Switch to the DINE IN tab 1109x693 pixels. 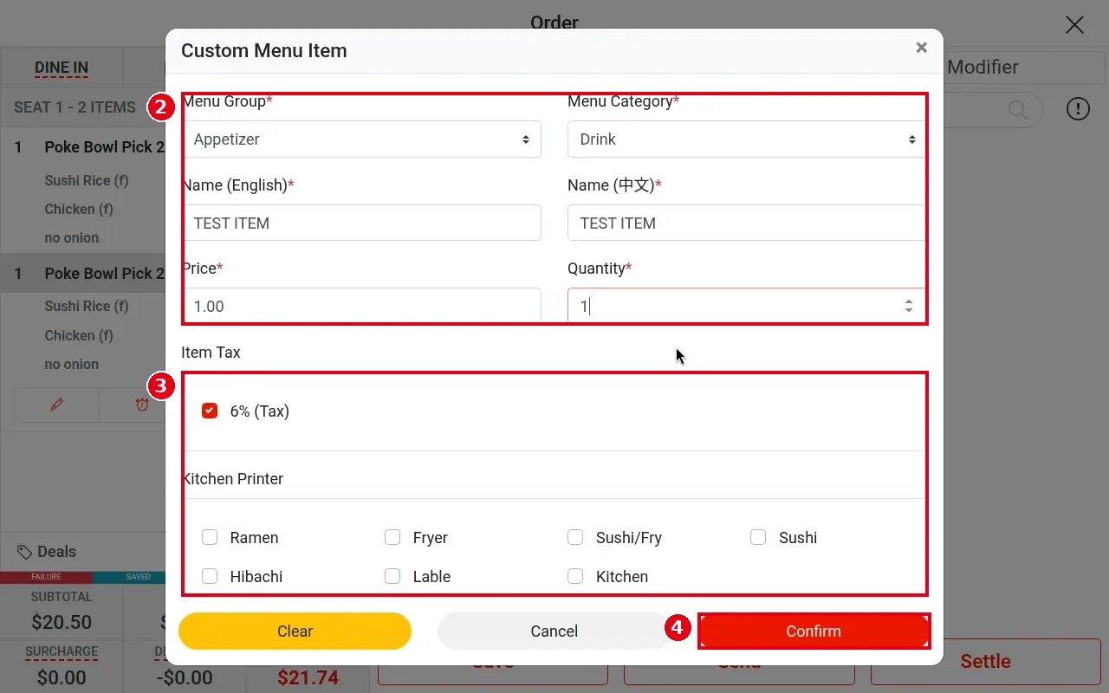62,68
